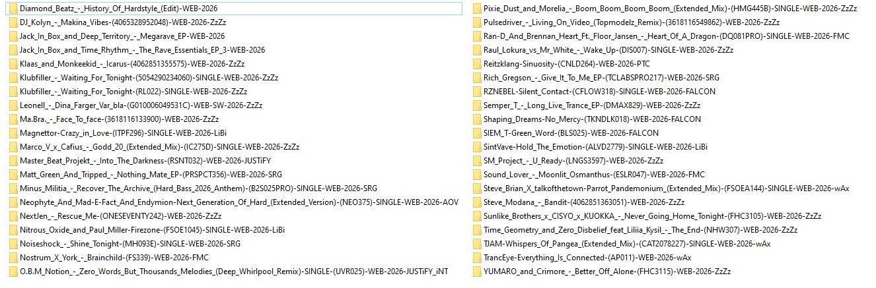
Task: Click folder icon beside Master_Beat_Projekt Into_The_Darkness
Action: pyautogui.click(x=13, y=161)
